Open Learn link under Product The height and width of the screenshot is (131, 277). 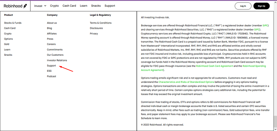7,50
